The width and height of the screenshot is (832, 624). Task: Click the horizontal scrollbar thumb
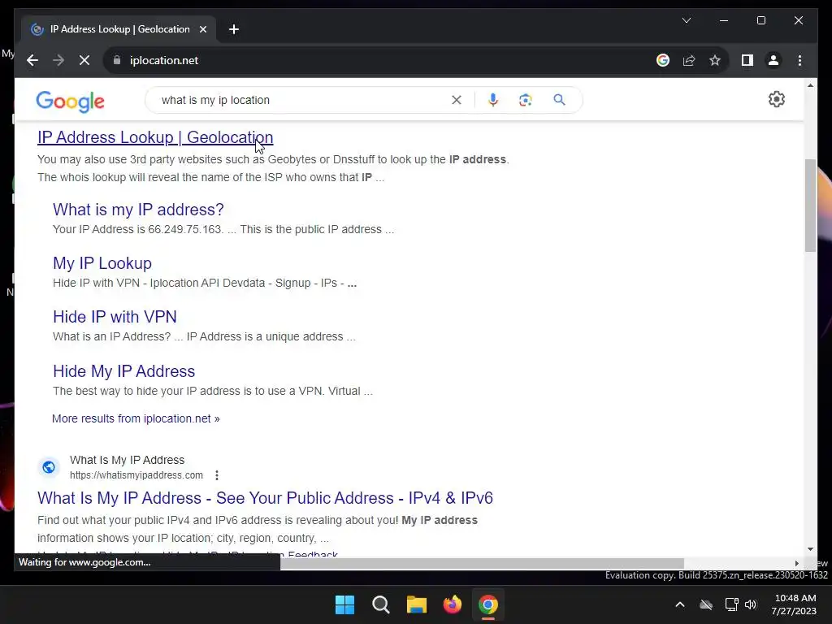point(482,563)
